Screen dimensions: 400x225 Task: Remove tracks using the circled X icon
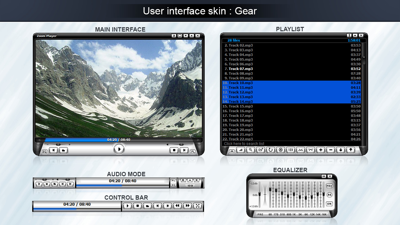pos(280,150)
